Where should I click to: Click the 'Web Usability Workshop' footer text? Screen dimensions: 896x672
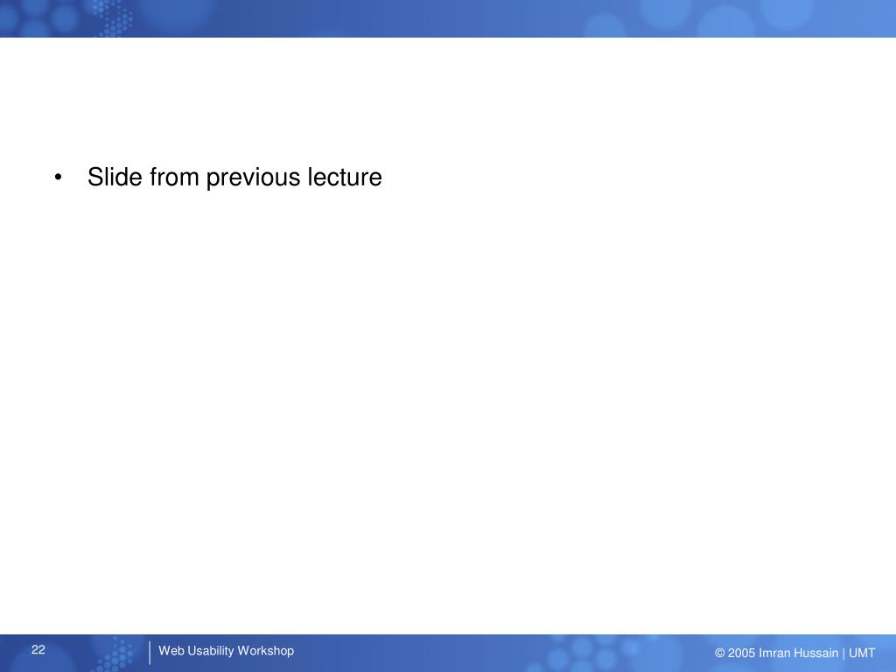pyautogui.click(x=227, y=651)
